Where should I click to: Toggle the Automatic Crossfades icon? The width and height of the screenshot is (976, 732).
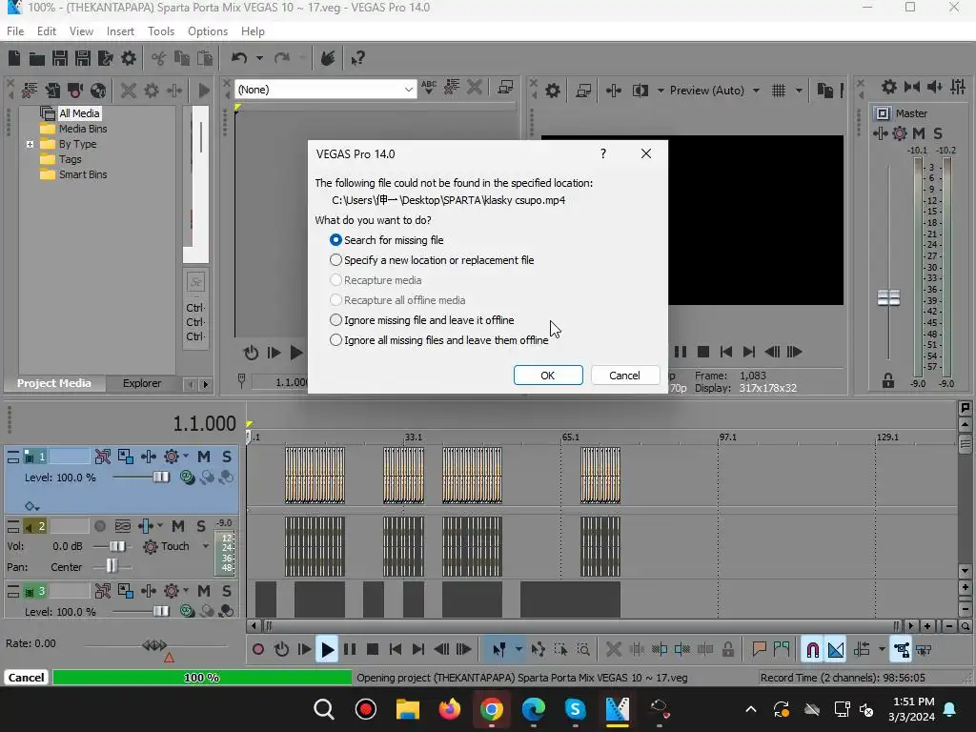836,650
